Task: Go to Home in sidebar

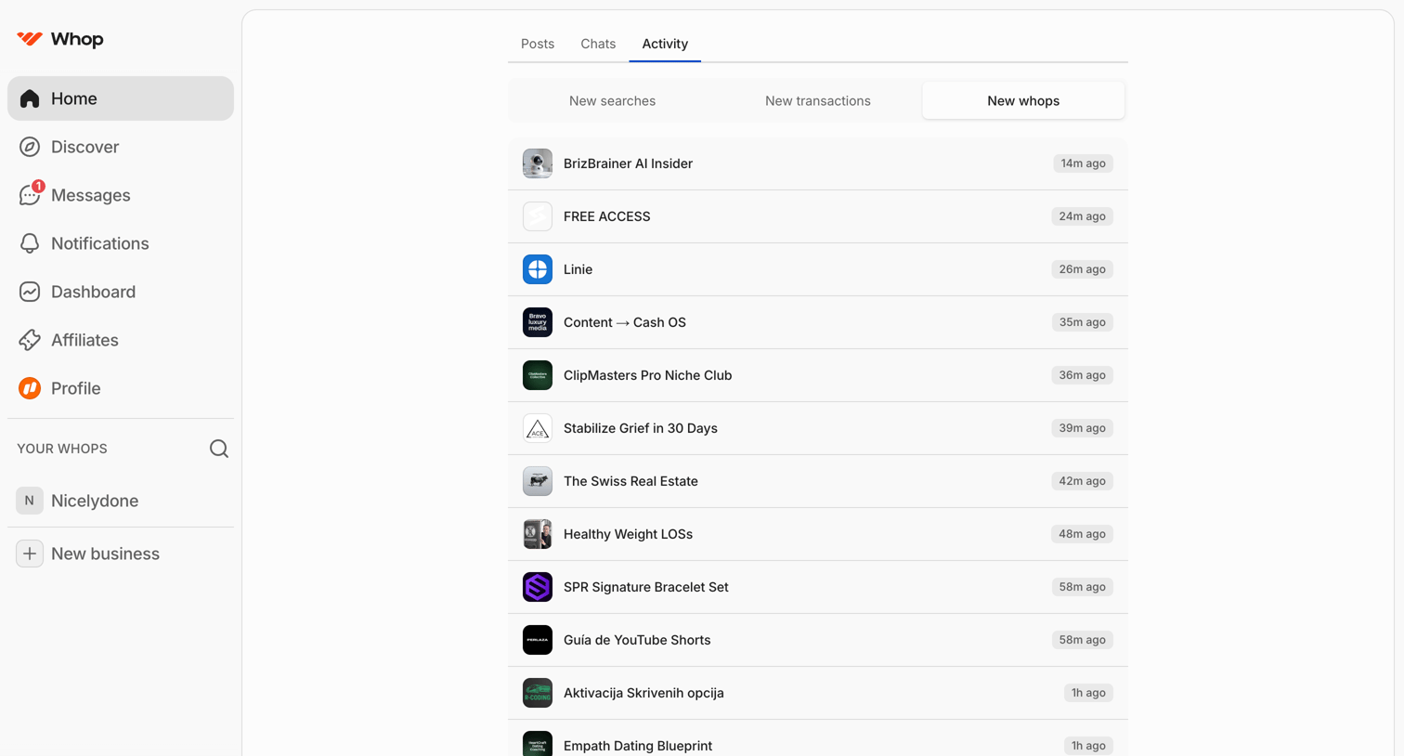Action: 121,98
